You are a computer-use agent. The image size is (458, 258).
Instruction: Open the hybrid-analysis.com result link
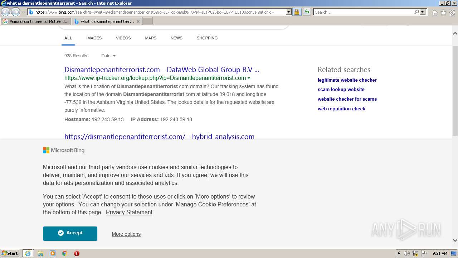pos(159,137)
